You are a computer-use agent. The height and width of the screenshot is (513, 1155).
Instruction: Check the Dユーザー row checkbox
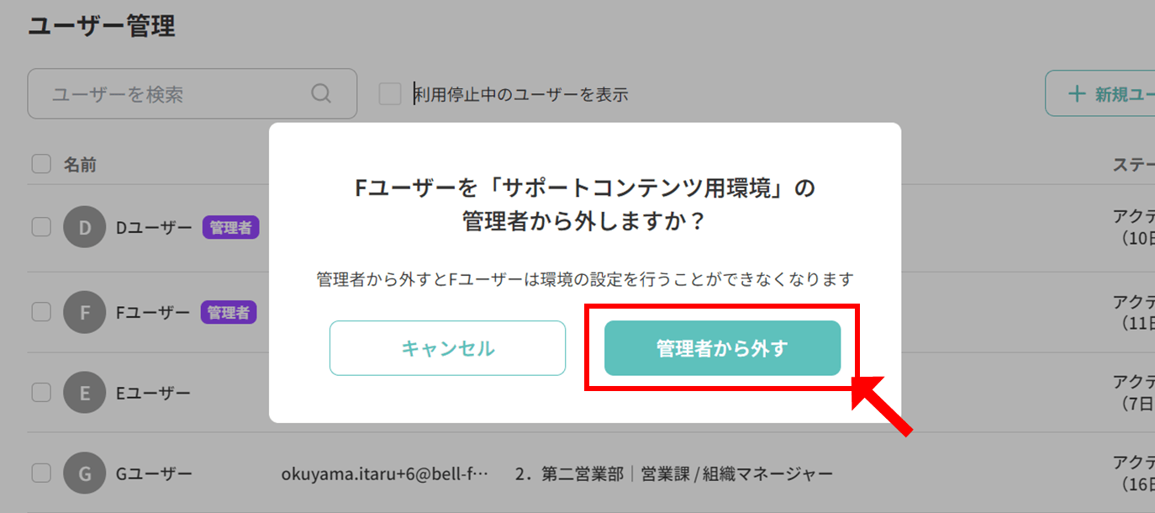coord(41,227)
